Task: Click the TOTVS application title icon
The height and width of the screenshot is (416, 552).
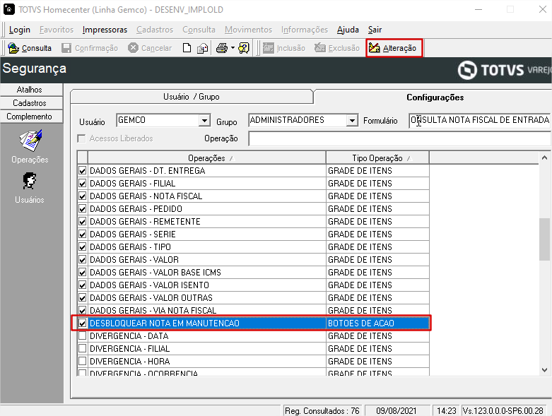Action: pyautogui.click(x=8, y=9)
